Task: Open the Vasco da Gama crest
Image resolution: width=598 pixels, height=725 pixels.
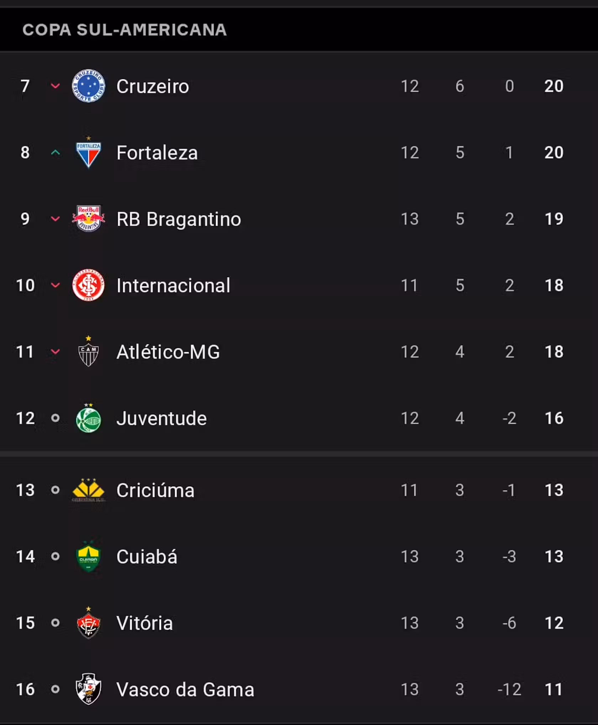Action: pos(88,689)
